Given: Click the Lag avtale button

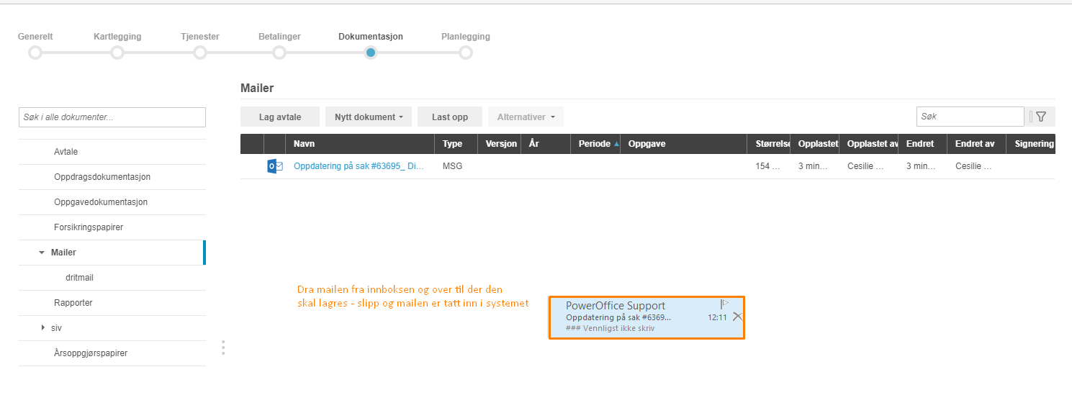Looking at the screenshot, I should [x=280, y=117].
